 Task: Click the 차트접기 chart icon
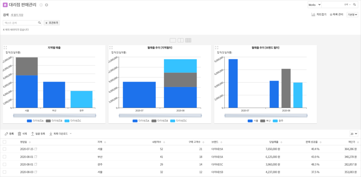pos(313,14)
